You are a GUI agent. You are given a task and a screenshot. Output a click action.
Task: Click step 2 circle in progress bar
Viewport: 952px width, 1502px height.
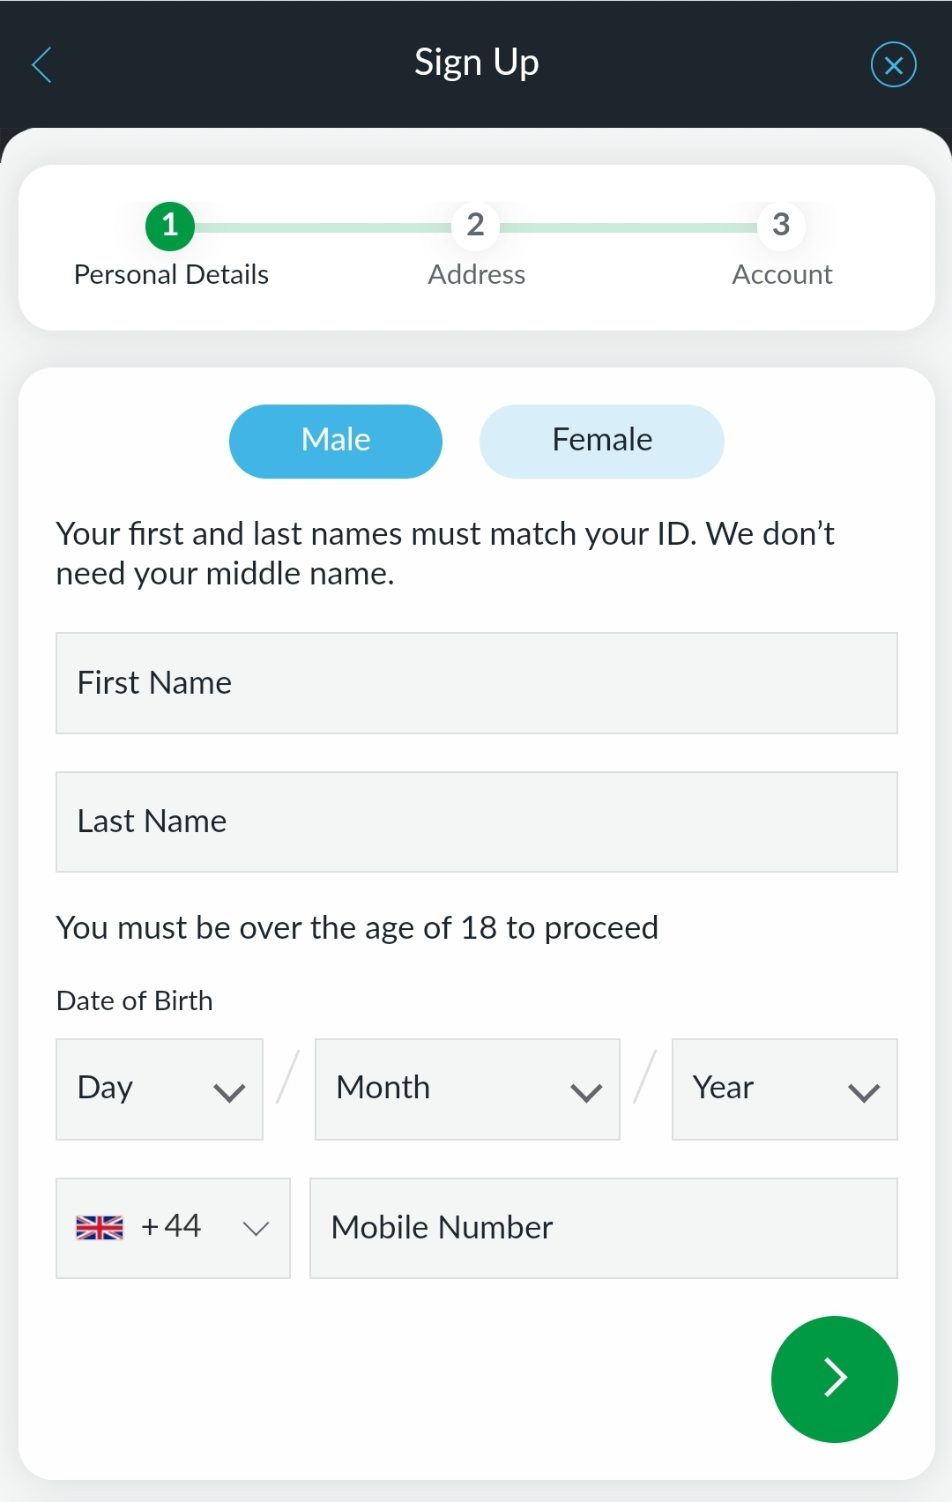pos(476,227)
